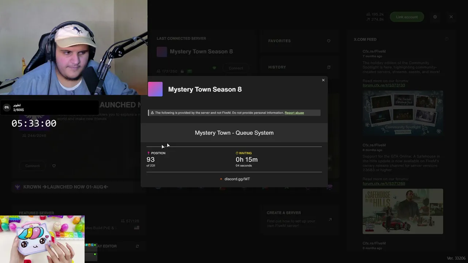This screenshot has height=263, width=468.
Task: Open the settings gear in the launcher
Action: click(435, 17)
